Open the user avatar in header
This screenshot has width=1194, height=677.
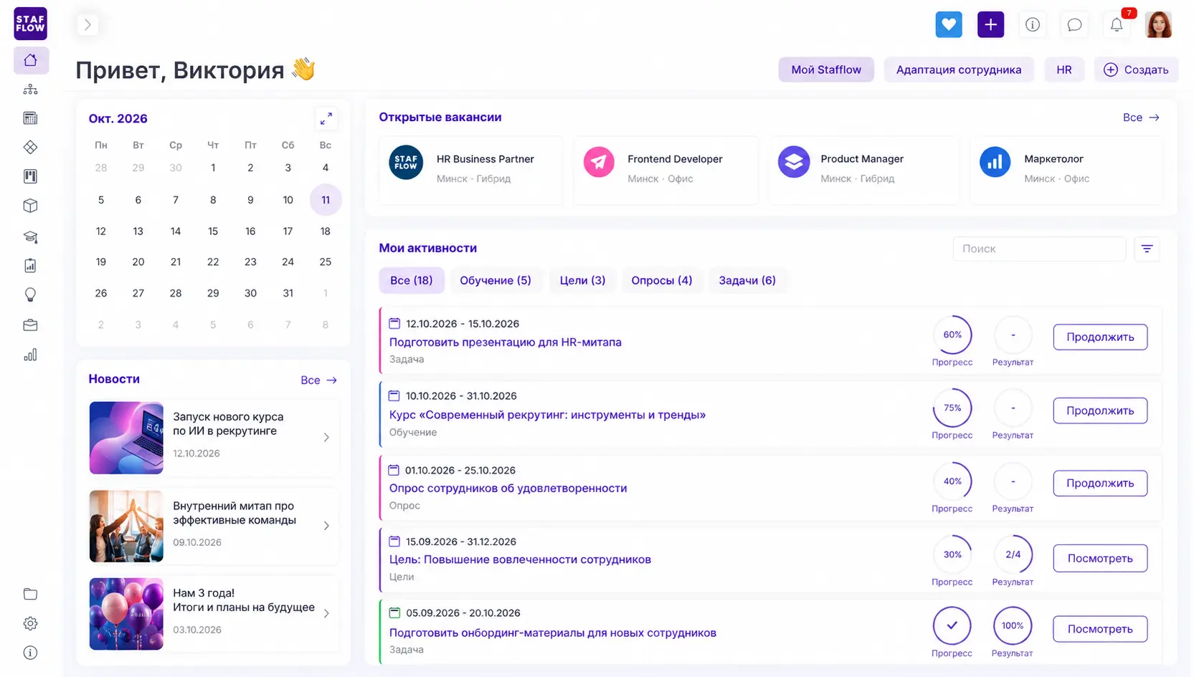coord(1158,24)
